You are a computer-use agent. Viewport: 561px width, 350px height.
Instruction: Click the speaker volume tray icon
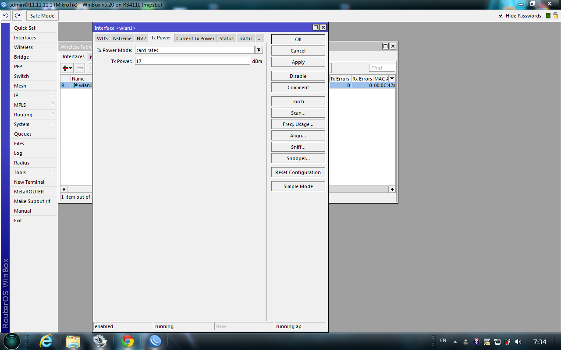click(518, 342)
